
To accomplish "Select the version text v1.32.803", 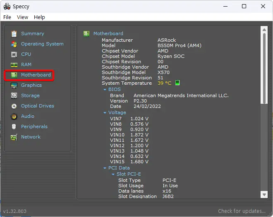I will tap(15, 211).
